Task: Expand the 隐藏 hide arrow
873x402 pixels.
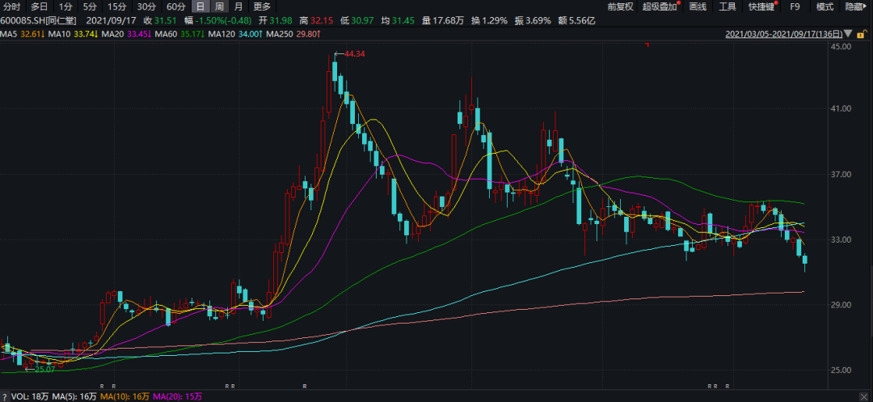Action: (854, 6)
